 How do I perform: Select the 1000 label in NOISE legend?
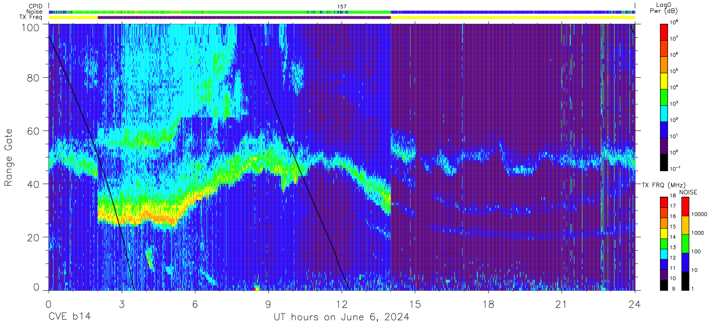(698, 232)
